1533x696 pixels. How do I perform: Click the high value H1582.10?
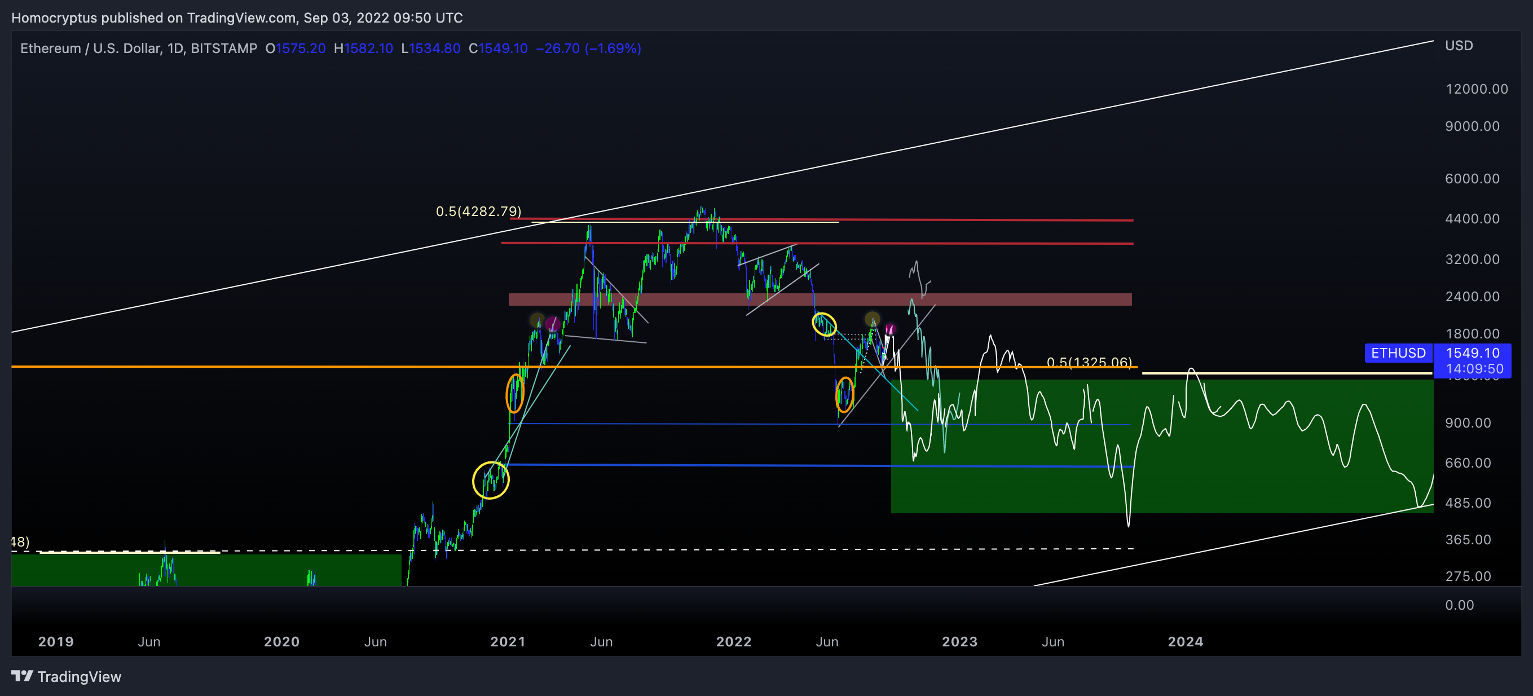pyautogui.click(x=363, y=48)
